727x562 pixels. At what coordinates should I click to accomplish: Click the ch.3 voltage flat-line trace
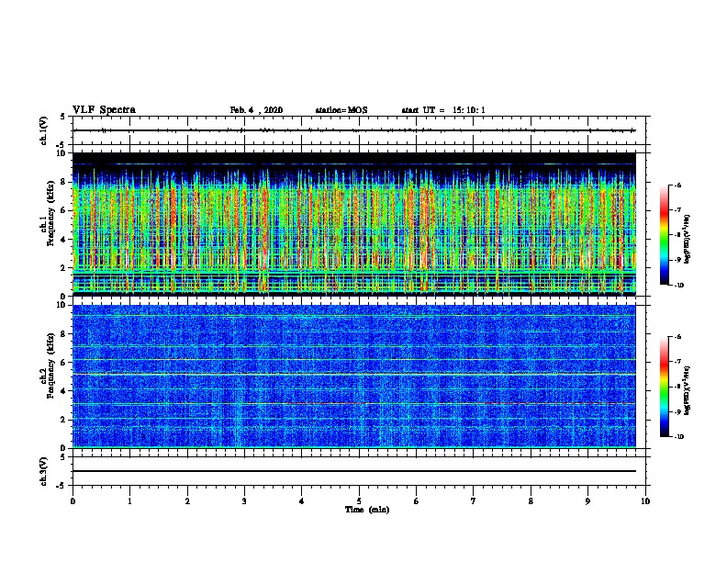pyautogui.click(x=354, y=471)
